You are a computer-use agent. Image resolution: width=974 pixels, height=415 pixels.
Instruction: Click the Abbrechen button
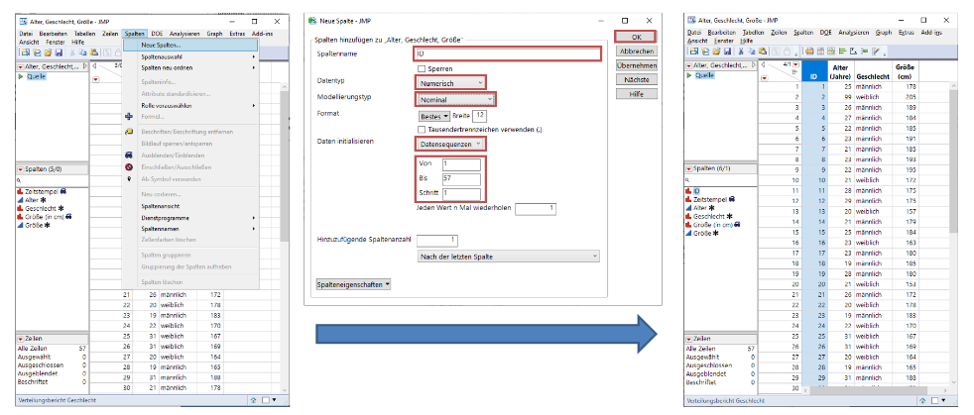click(x=636, y=51)
